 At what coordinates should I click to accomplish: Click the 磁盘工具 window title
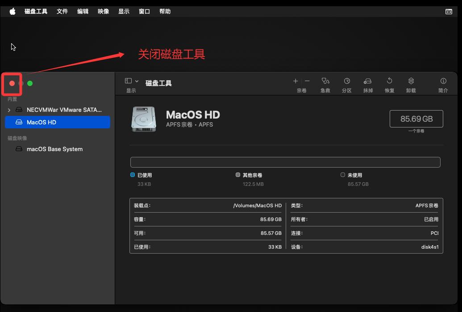(158, 83)
